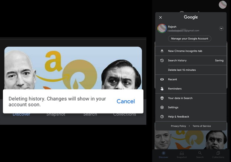This screenshot has width=231, height=162.
Task: Expand the account switcher chevron
Action: (221, 28)
